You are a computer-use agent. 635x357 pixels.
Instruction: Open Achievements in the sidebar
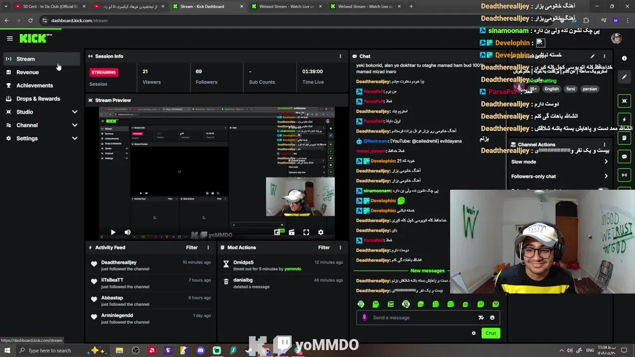(42, 85)
